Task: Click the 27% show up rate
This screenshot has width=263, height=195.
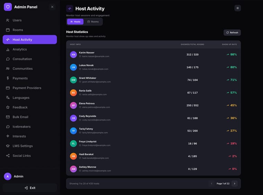Action: point(234,131)
